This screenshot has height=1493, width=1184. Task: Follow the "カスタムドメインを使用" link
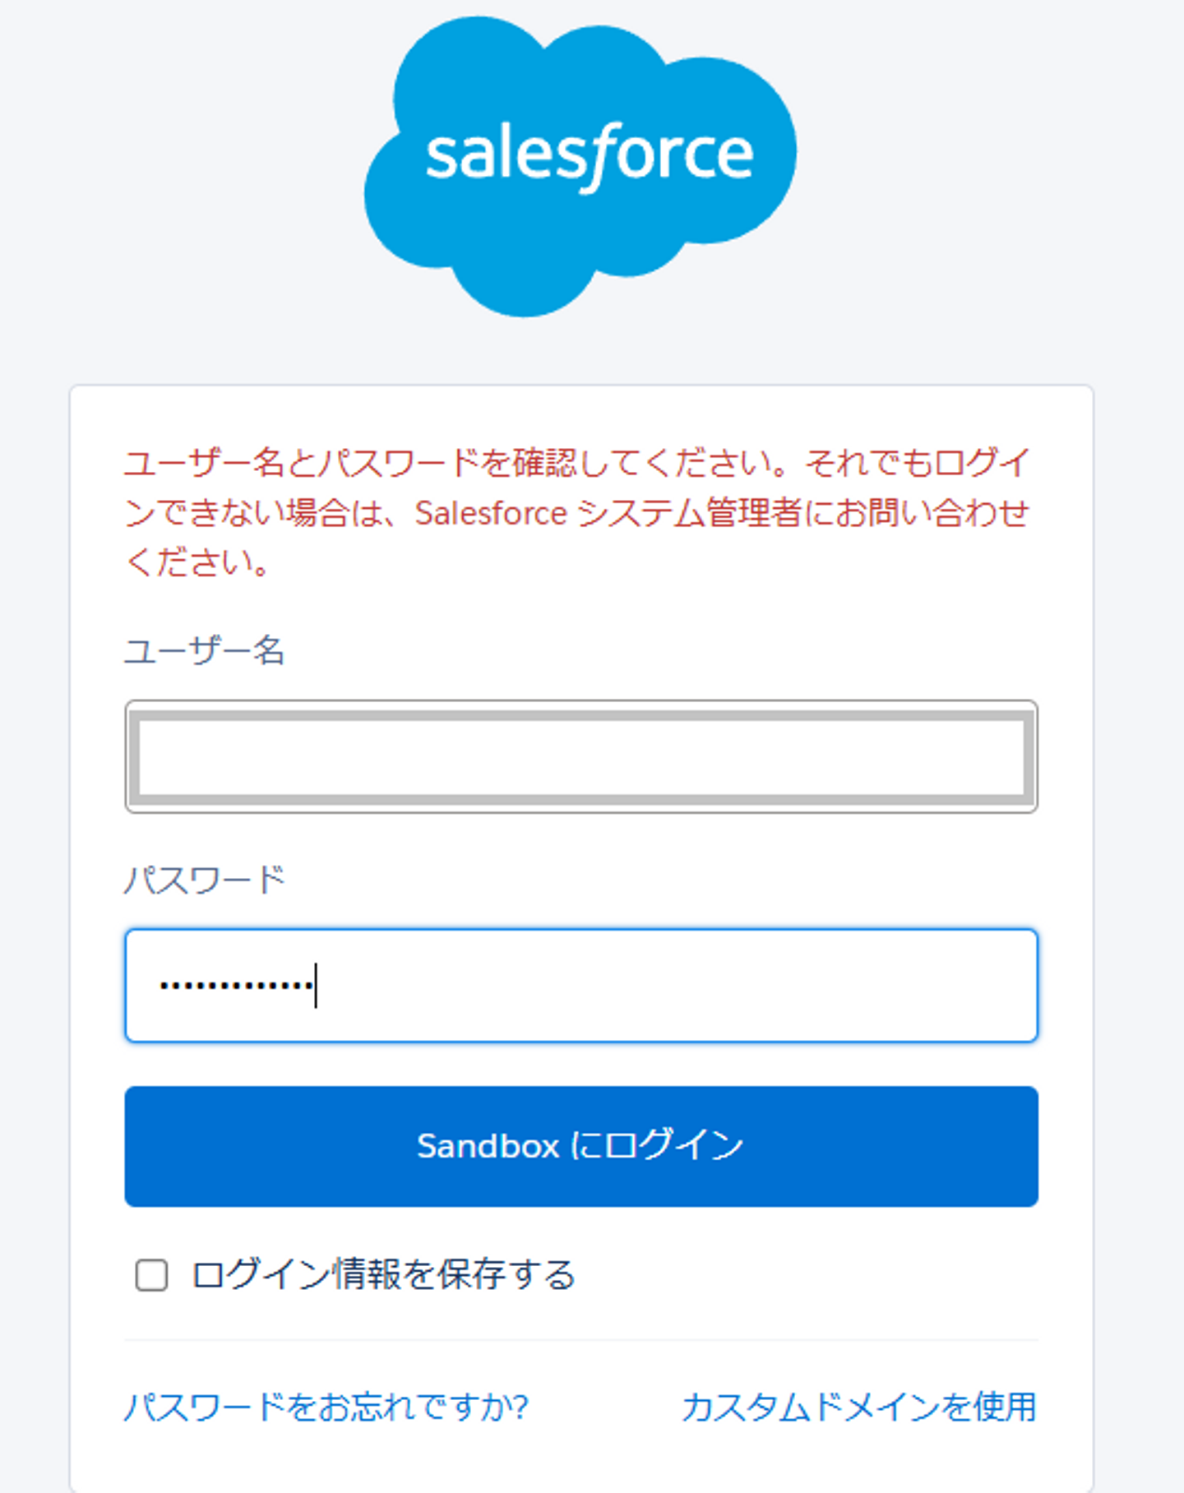[858, 1407]
